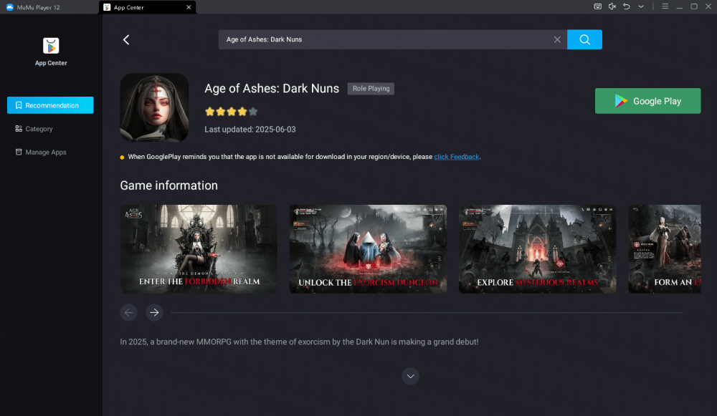This screenshot has height=416, width=717.
Task: Clear the search box text
Action: pyautogui.click(x=557, y=39)
